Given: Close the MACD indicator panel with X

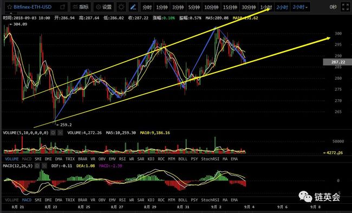Looking at the screenshot, I should pos(44,166).
